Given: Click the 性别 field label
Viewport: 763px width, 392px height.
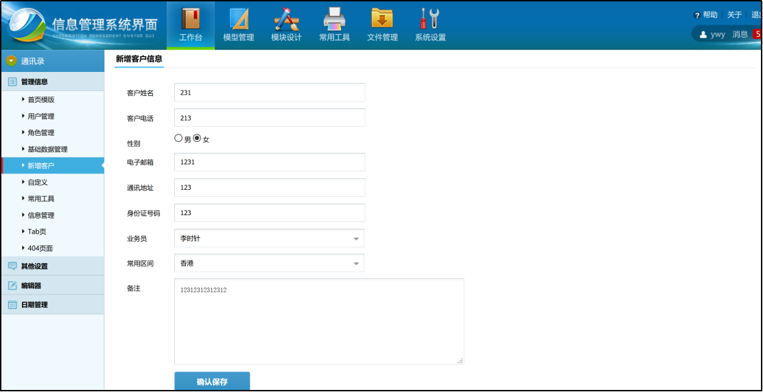Looking at the screenshot, I should point(133,144).
